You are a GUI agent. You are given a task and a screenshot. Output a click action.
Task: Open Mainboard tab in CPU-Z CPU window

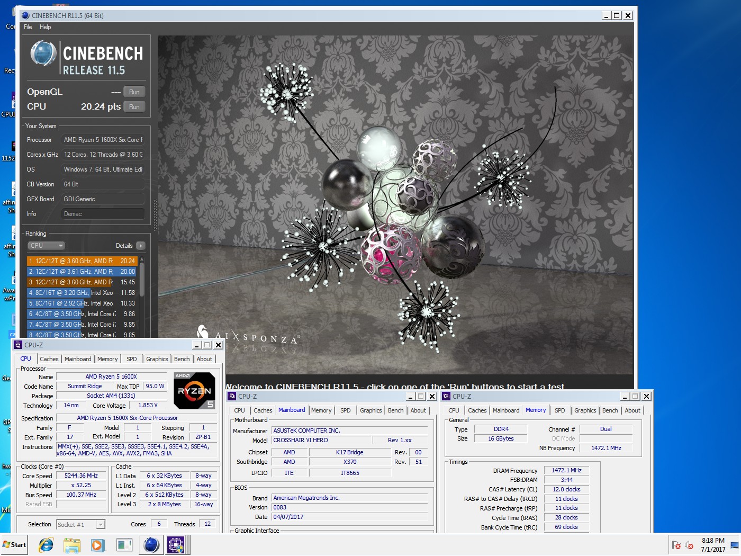tap(78, 359)
